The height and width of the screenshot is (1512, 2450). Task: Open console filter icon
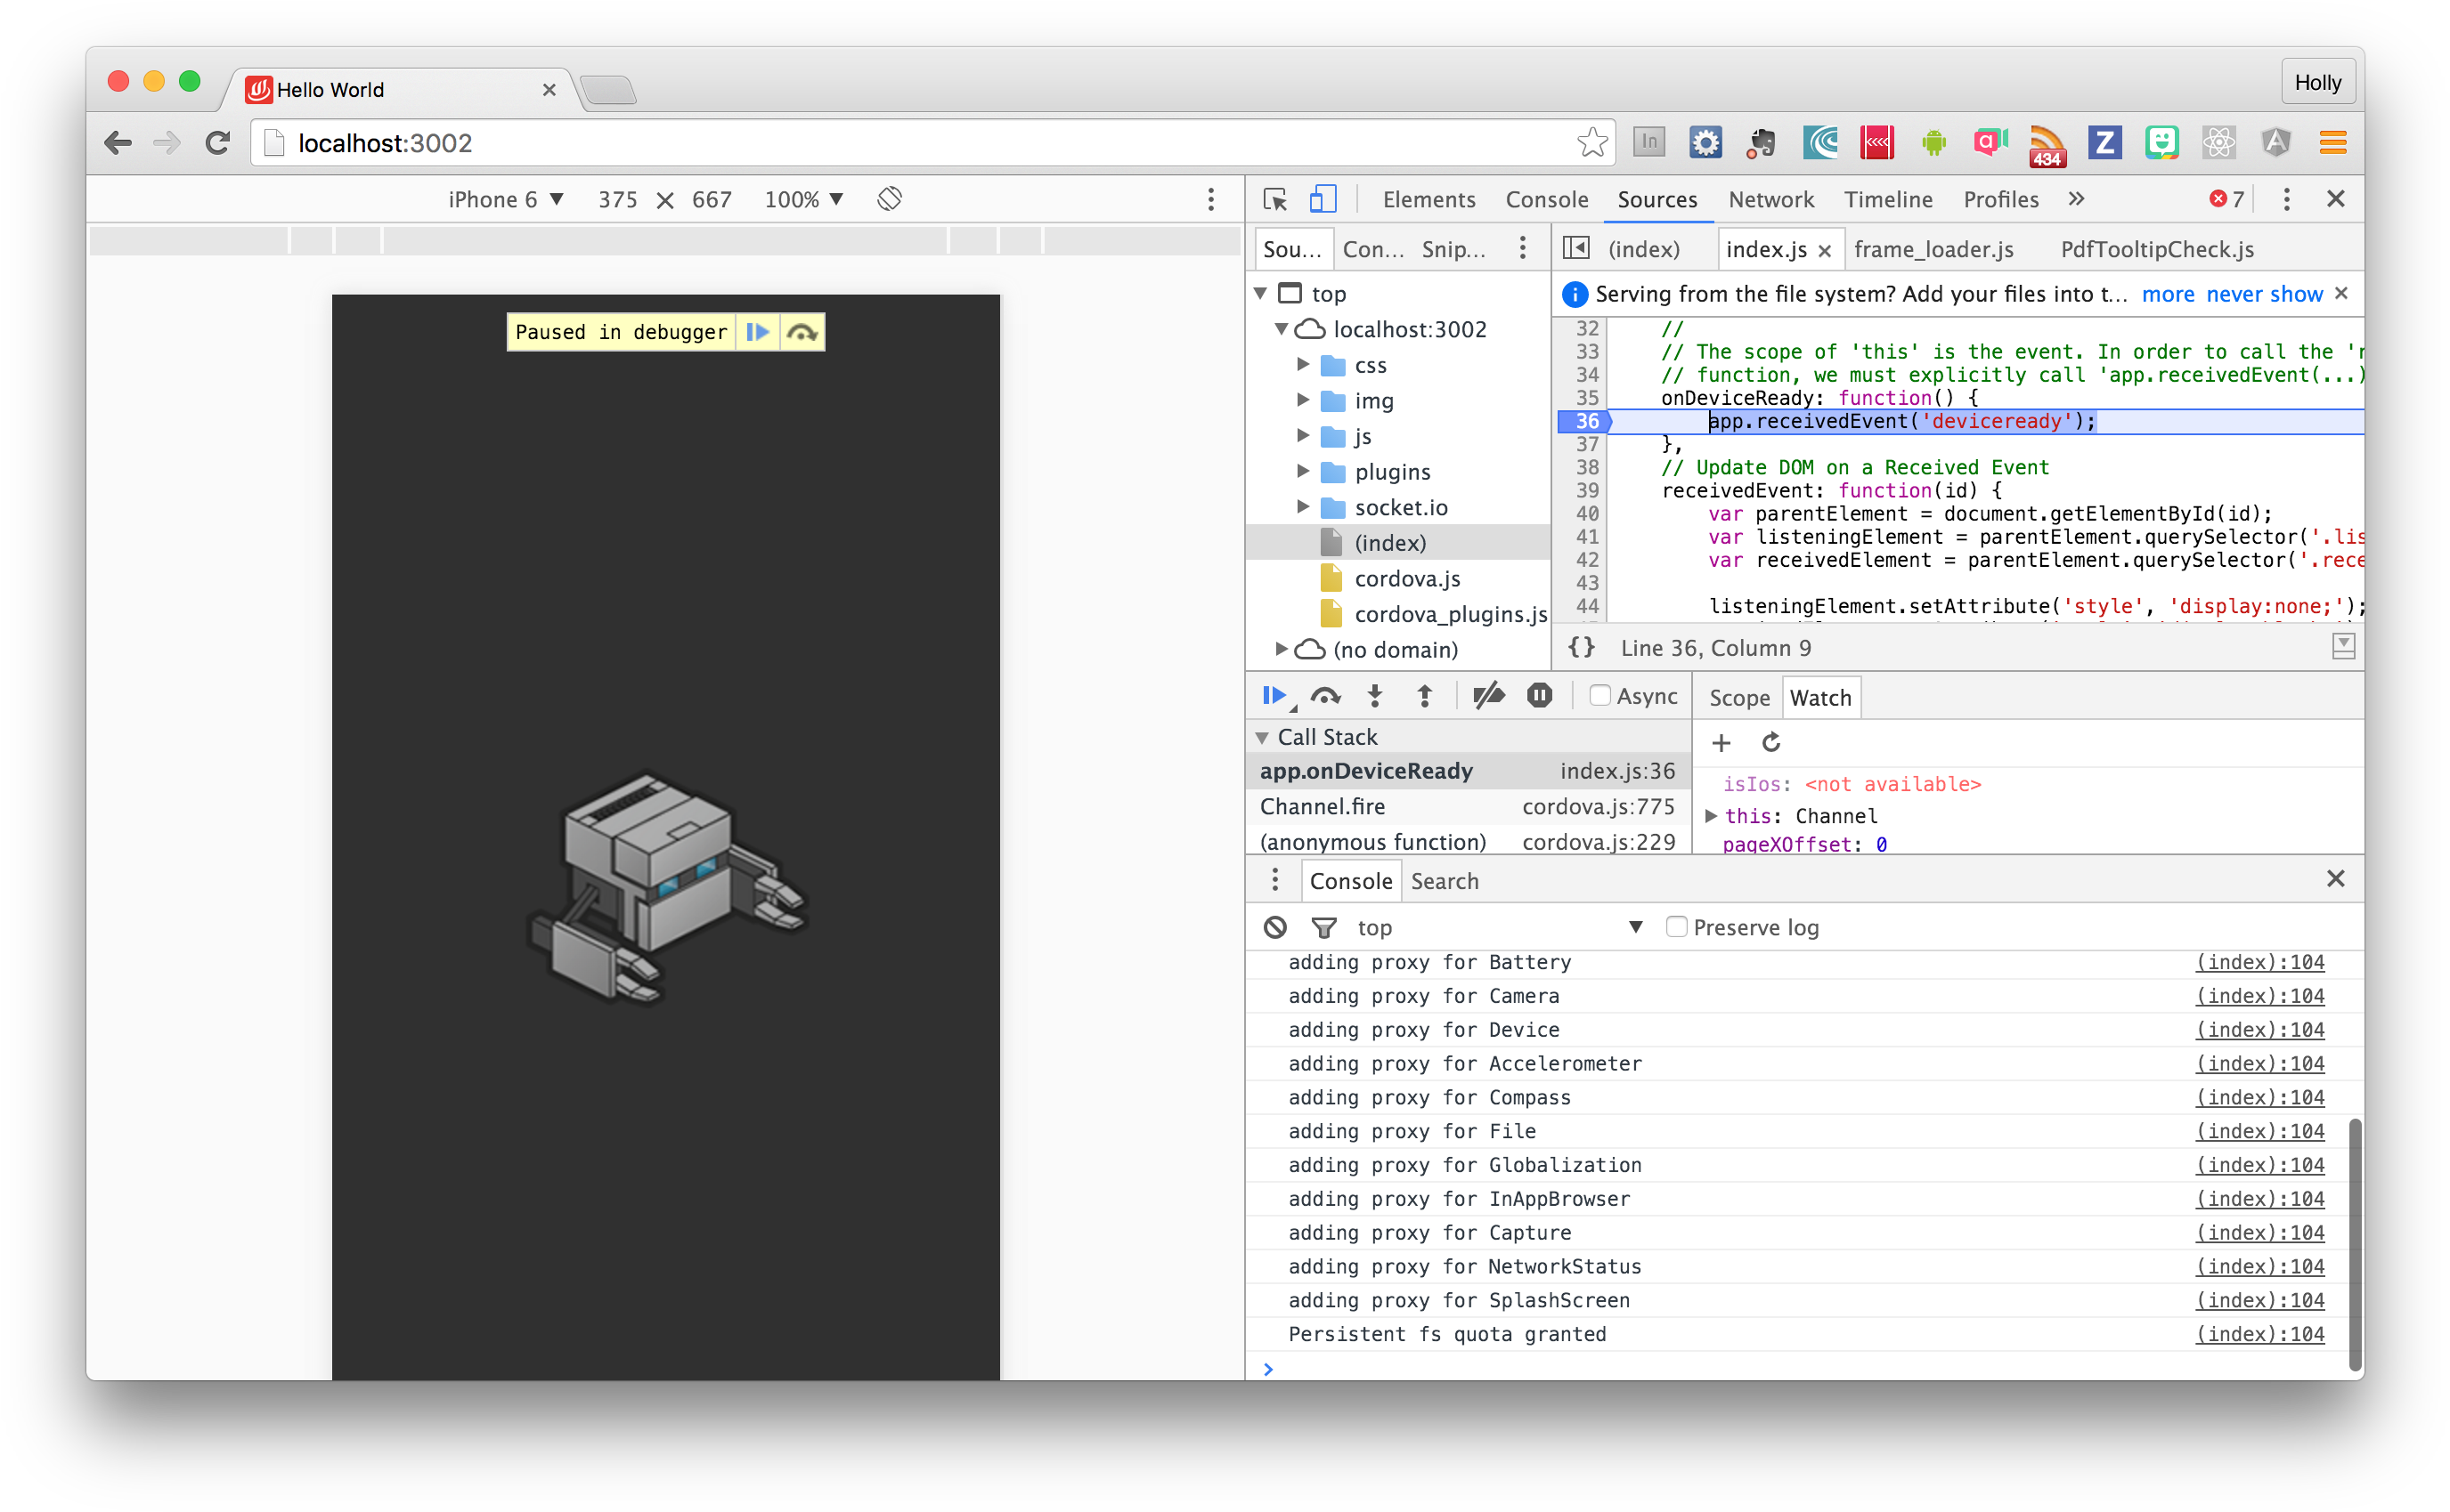click(1323, 928)
